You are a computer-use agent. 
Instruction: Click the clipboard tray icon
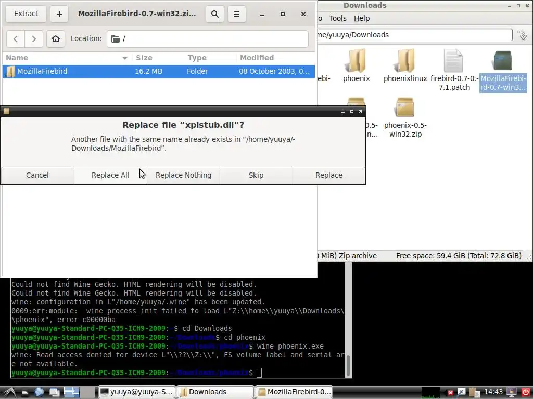474,392
